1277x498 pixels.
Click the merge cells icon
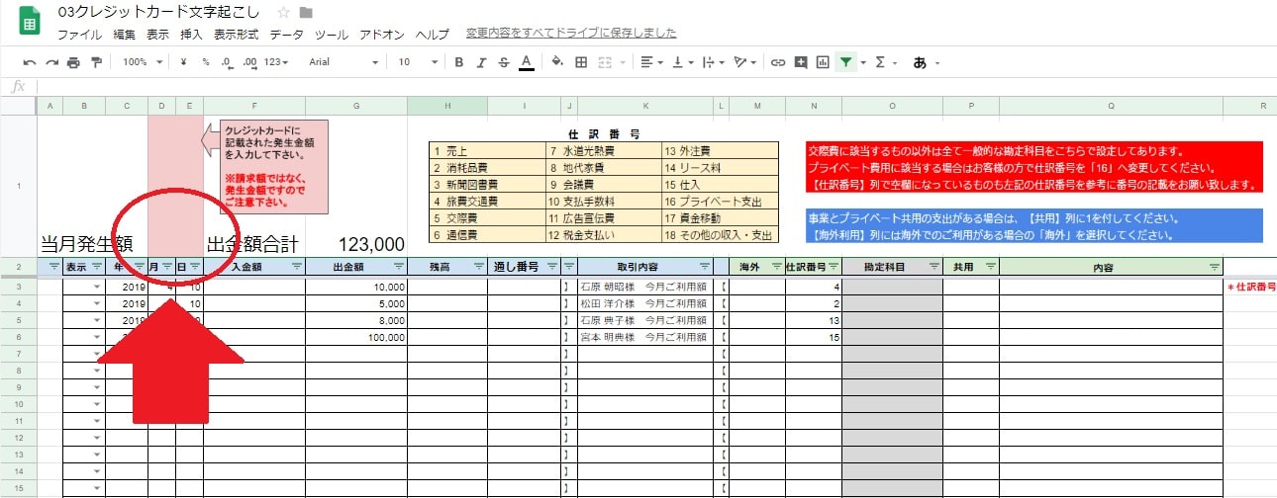(x=604, y=62)
